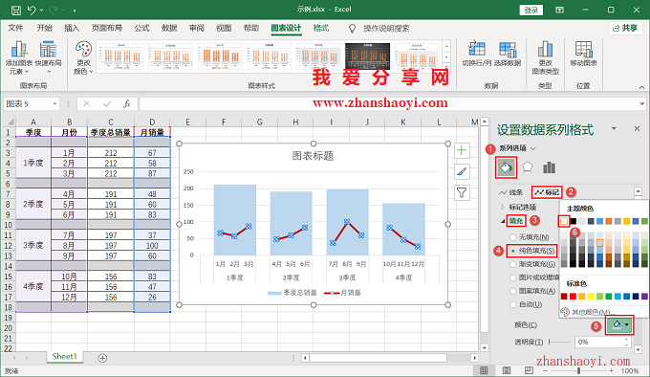Select the Sheet1 worksheet tab
650x377 pixels.
pos(65,356)
